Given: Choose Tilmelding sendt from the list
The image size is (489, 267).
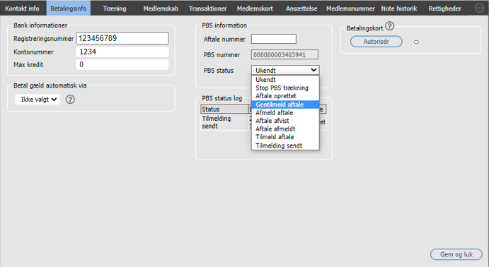Looking at the screenshot, I should [285, 146].
